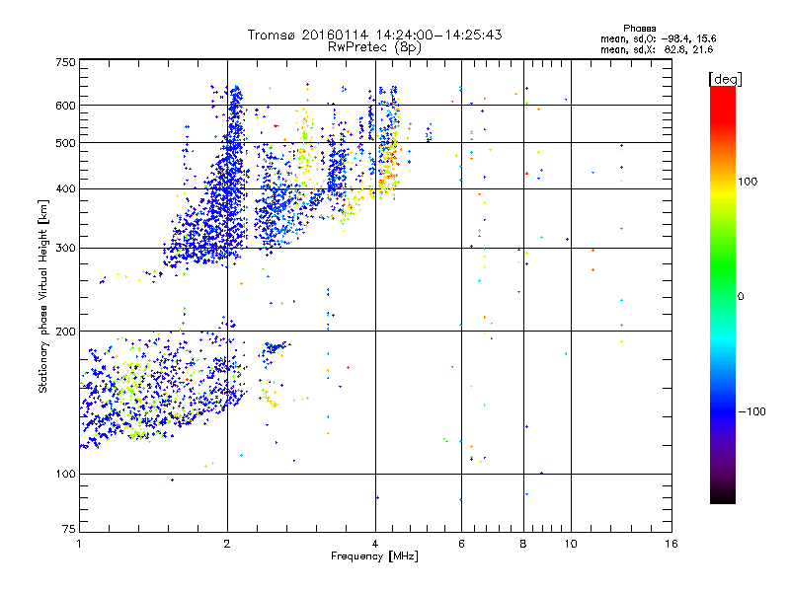Image resolution: width=790 pixels, height=592 pixels.
Task: Click the yellow-orange echo cluster just above 4 MHz
Action: point(388,166)
